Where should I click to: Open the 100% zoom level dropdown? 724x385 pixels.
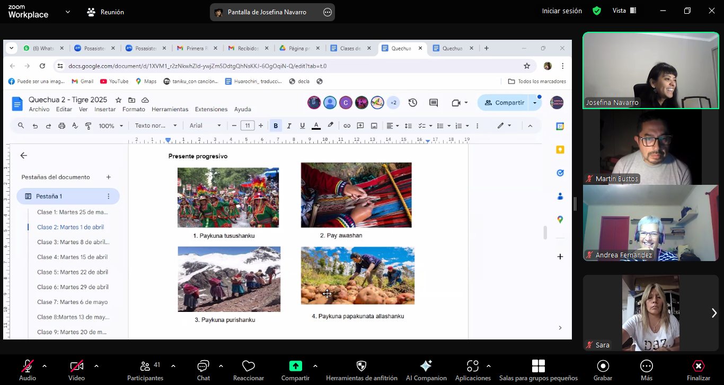coord(111,126)
